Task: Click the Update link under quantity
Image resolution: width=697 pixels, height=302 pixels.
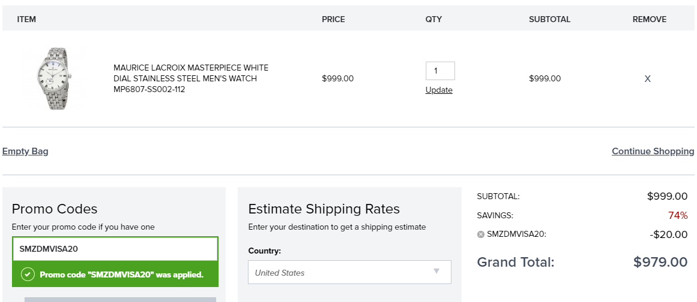Action: point(439,90)
